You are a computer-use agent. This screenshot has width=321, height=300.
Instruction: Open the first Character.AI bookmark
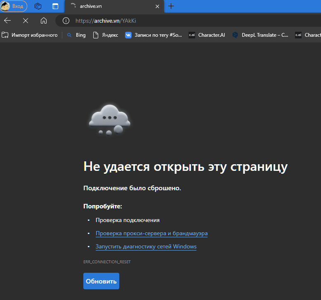(207, 35)
